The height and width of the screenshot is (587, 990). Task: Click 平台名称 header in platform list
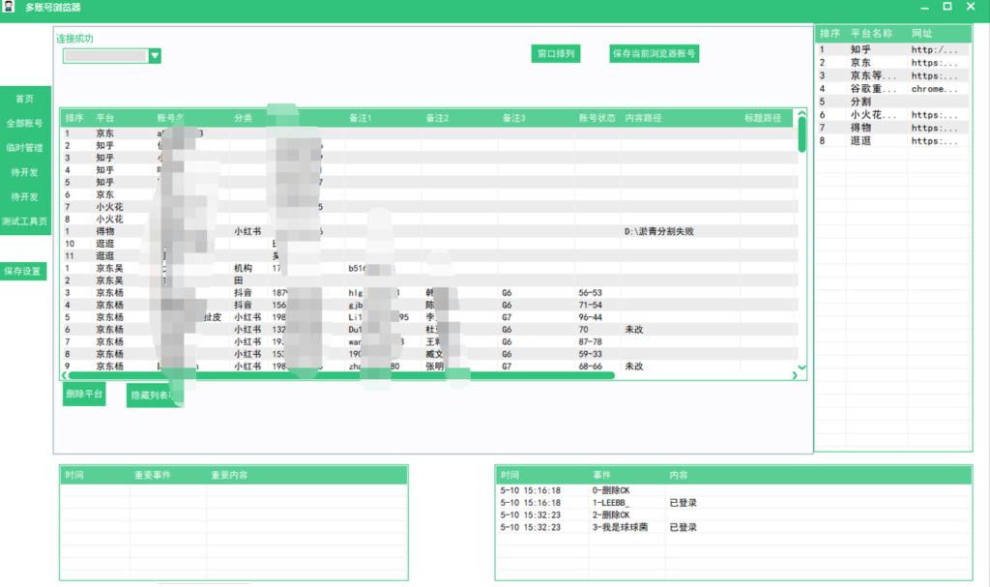tap(871, 34)
